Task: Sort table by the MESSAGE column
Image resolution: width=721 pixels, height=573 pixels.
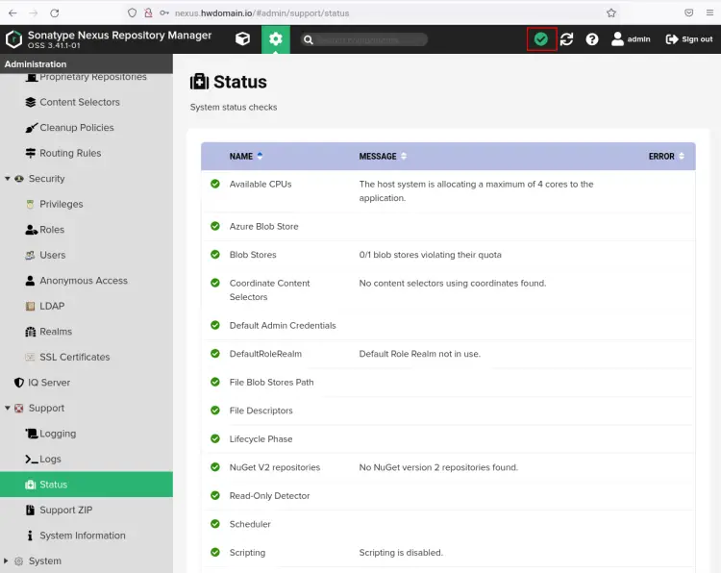Action: click(x=383, y=157)
